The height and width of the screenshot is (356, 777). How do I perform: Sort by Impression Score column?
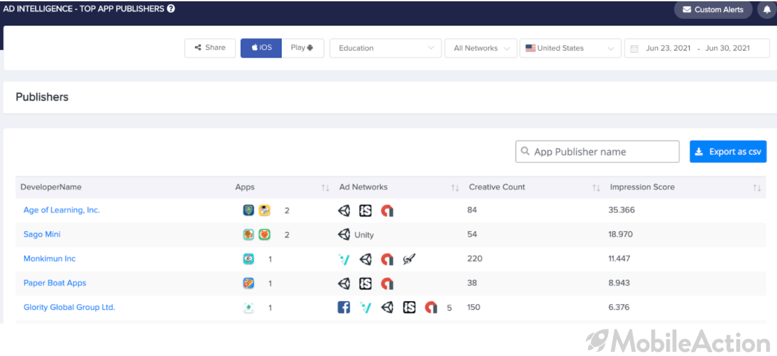pyautogui.click(x=756, y=188)
